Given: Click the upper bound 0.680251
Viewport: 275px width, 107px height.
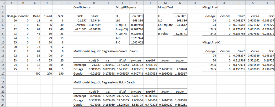Looking at the screenshot, I should pos(180,105).
